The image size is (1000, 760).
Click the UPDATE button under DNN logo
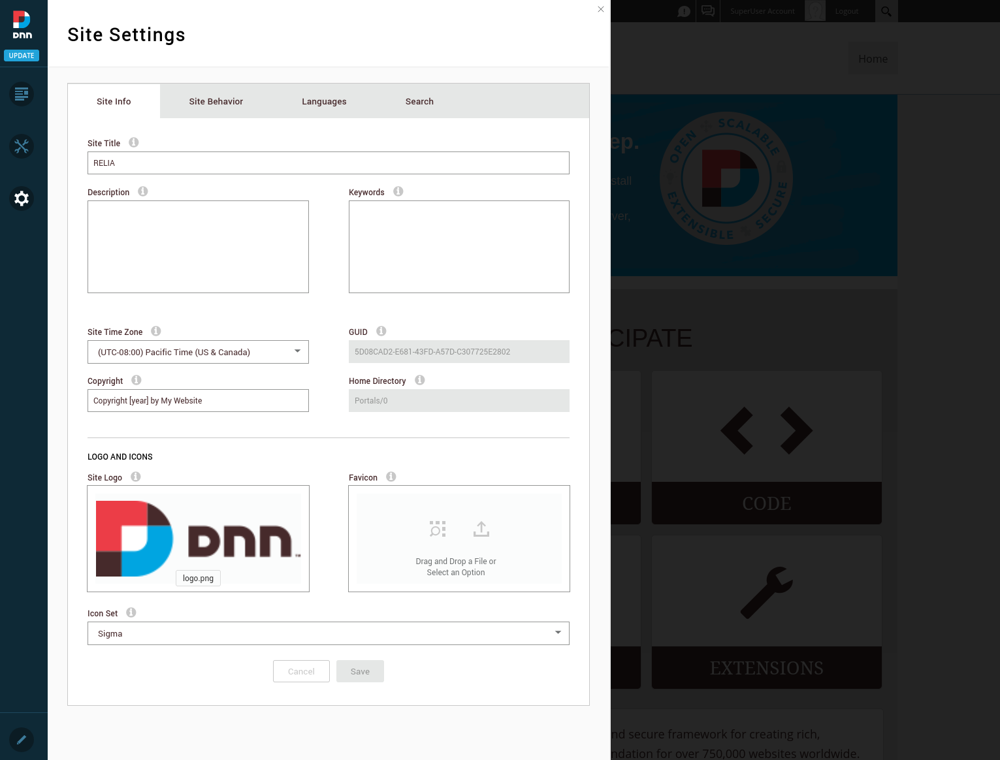point(22,55)
